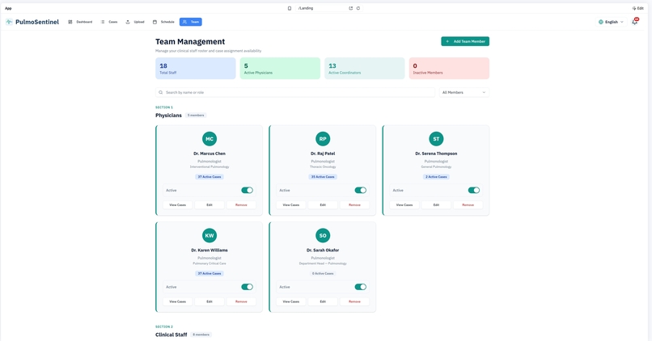Toggle Active switch for Dr. Karen Williams
Screen dimensions: 652x341
pos(247,287)
